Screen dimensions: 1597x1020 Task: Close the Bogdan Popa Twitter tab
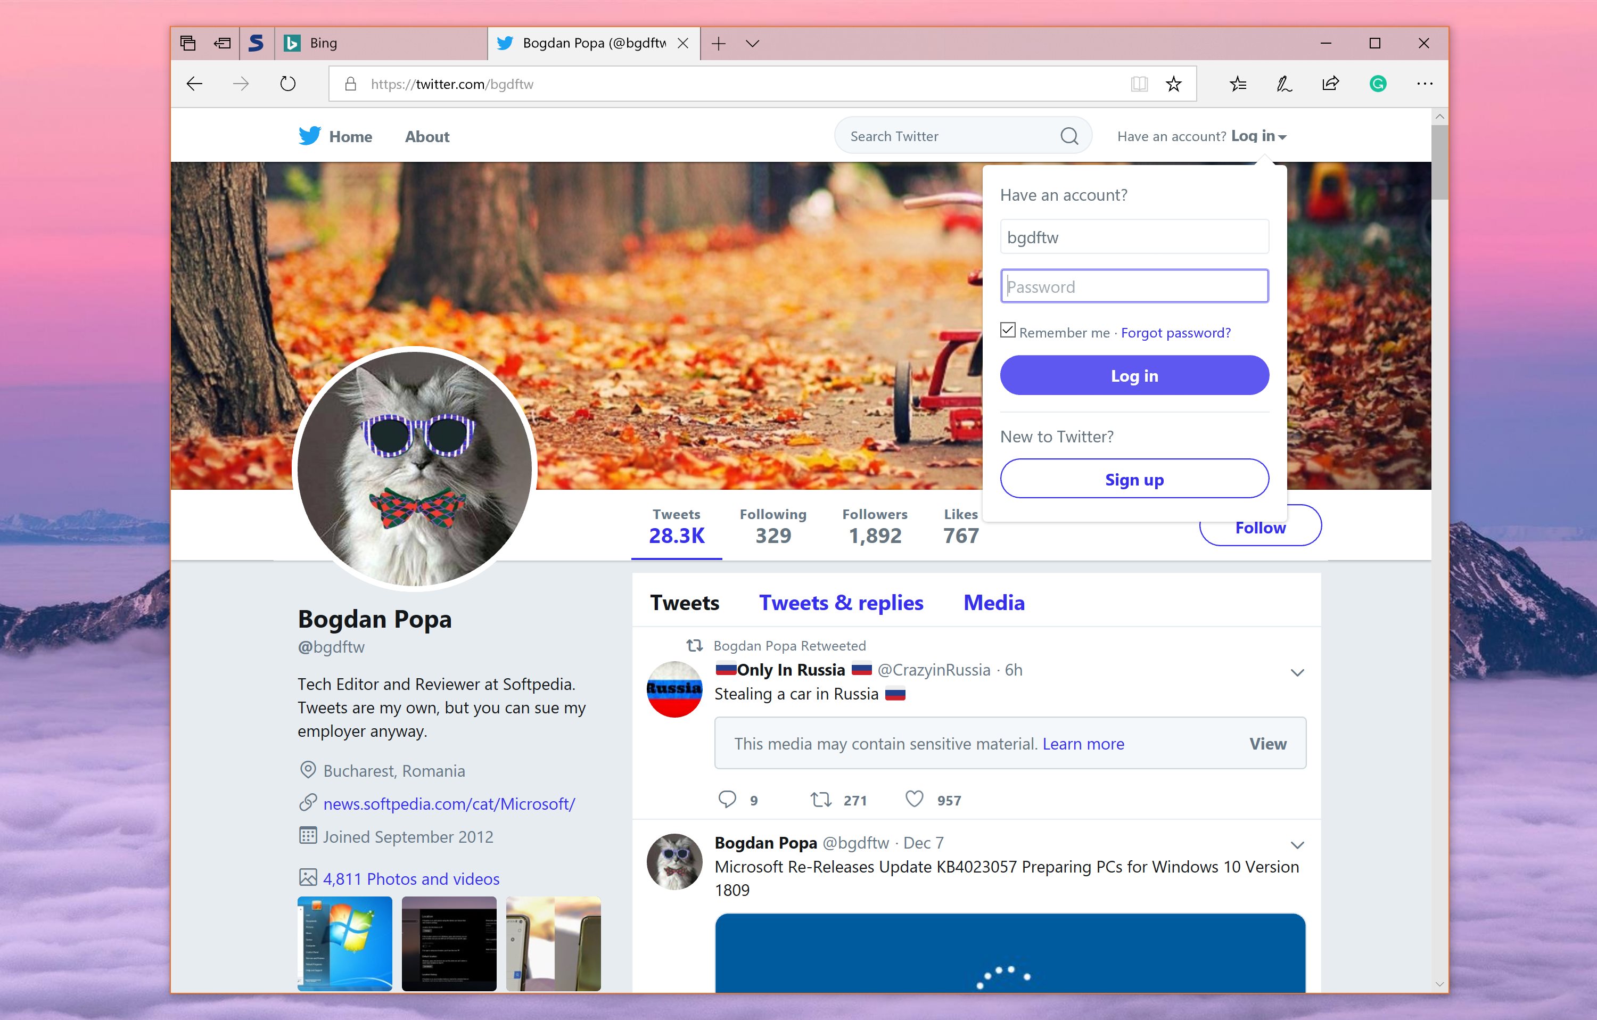(x=682, y=43)
